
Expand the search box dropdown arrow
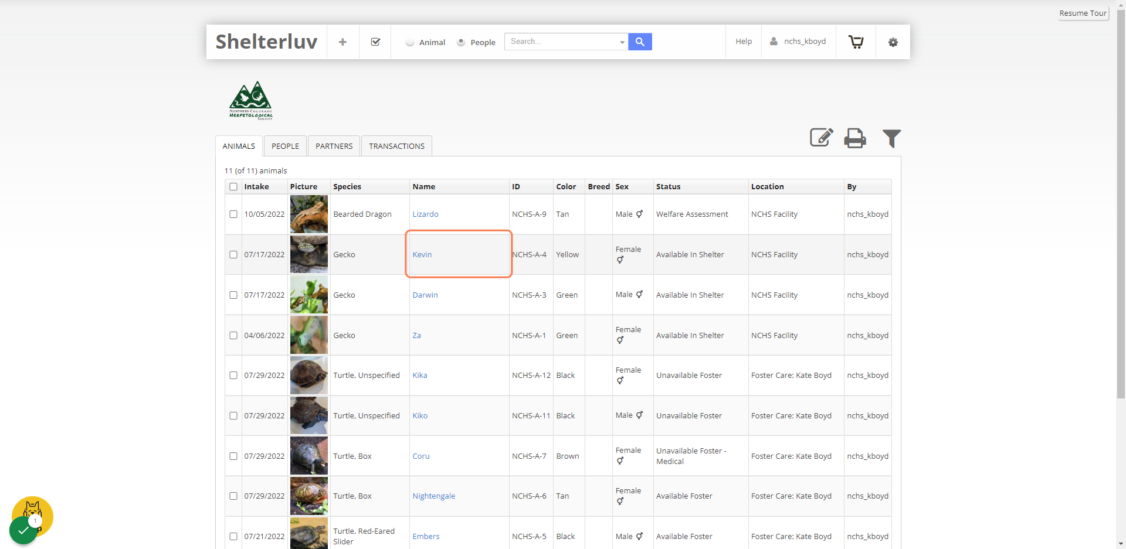622,42
